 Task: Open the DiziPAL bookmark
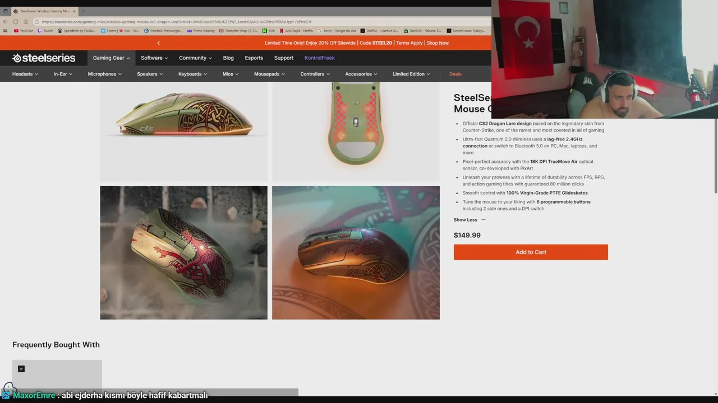click(380, 31)
